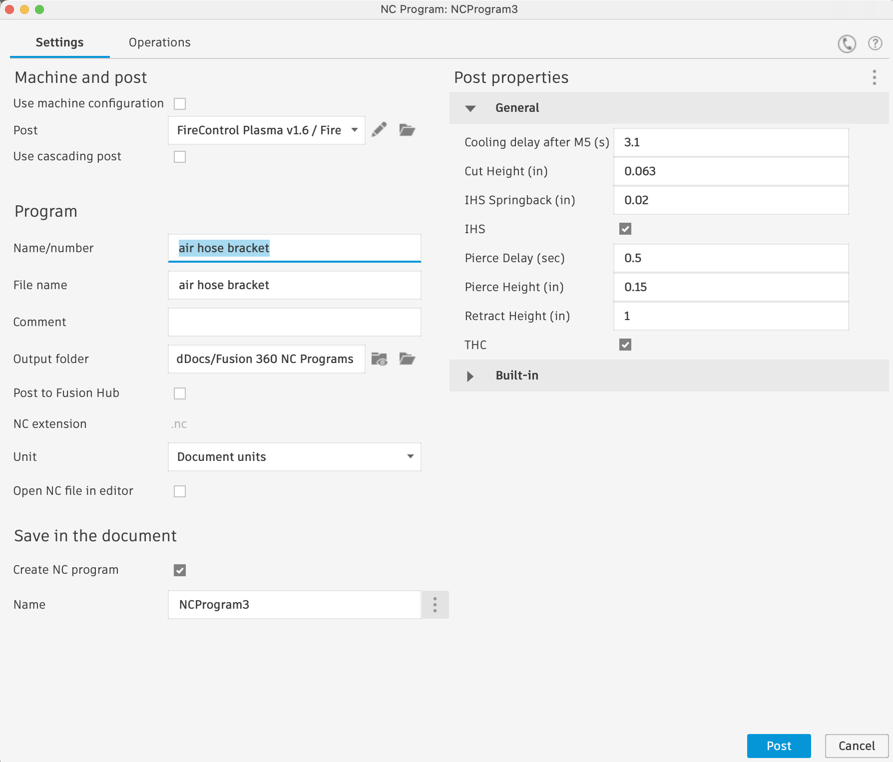Expand the Built-in properties section
This screenshot has width=893, height=762.
[x=470, y=376]
